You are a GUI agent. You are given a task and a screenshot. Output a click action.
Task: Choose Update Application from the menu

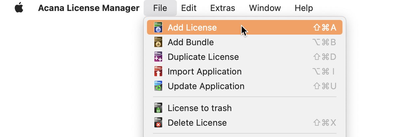[x=245, y=86]
